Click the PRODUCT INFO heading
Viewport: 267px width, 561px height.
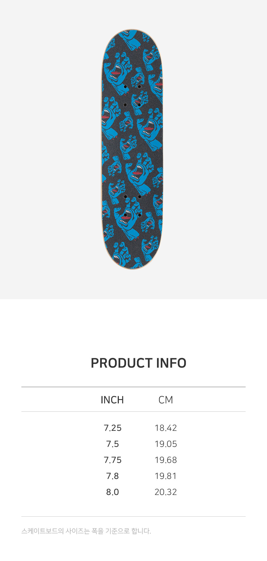[138, 363]
